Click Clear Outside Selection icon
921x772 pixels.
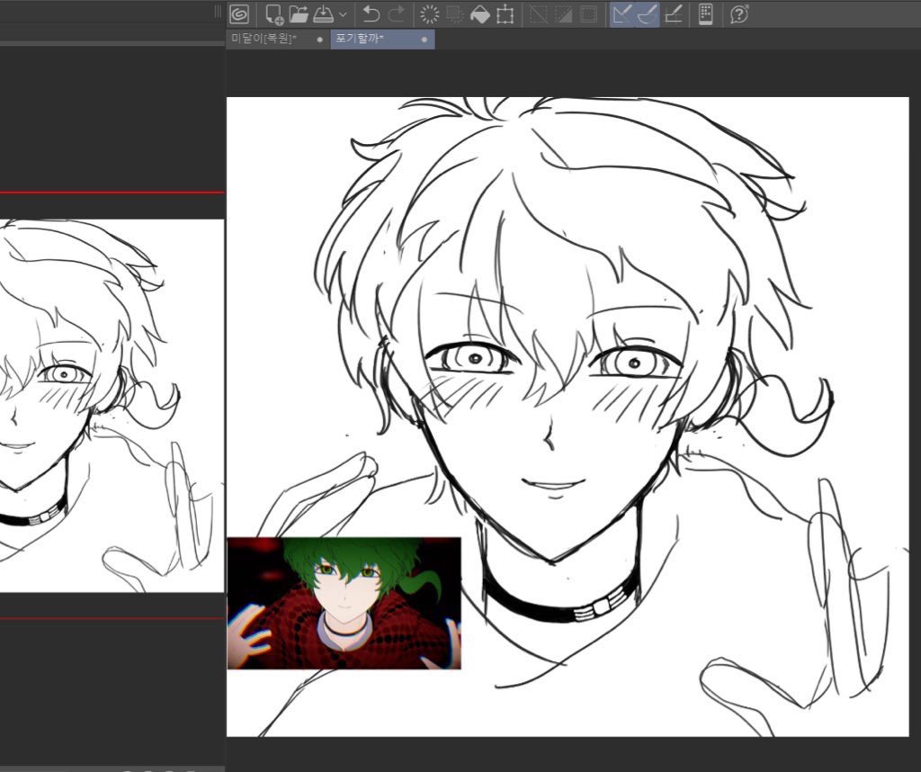point(454,14)
